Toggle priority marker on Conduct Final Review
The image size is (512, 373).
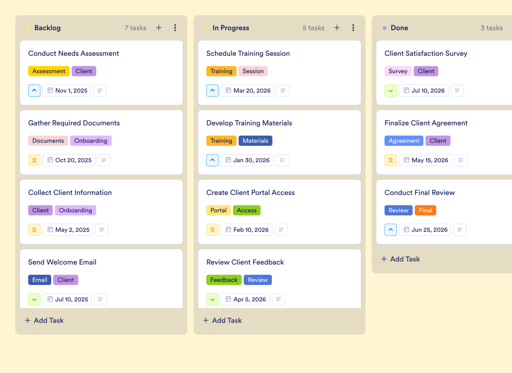[x=391, y=230]
